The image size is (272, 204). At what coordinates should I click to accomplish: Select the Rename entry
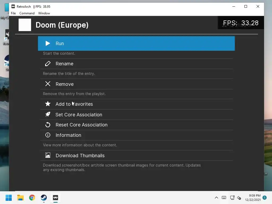coord(136,64)
